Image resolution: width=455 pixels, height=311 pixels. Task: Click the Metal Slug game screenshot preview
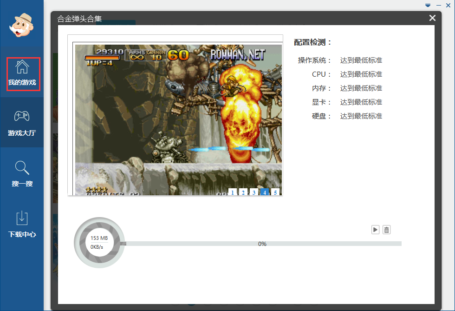[x=178, y=116]
